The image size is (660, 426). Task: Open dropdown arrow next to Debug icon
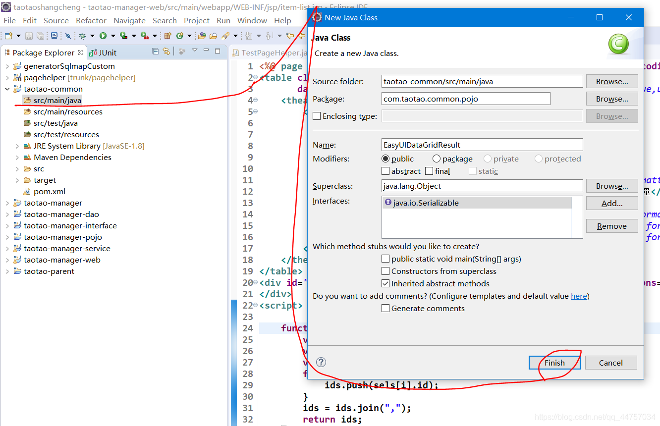point(92,36)
